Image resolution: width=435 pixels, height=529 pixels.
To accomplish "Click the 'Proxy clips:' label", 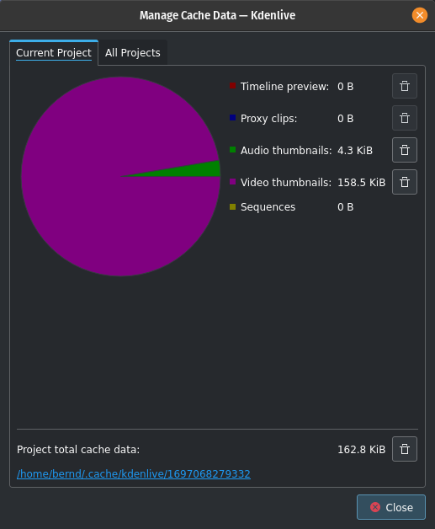I will click(x=269, y=119).
